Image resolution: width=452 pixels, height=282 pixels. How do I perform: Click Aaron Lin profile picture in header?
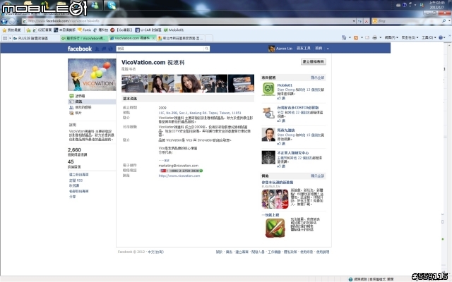pyautogui.click(x=271, y=49)
